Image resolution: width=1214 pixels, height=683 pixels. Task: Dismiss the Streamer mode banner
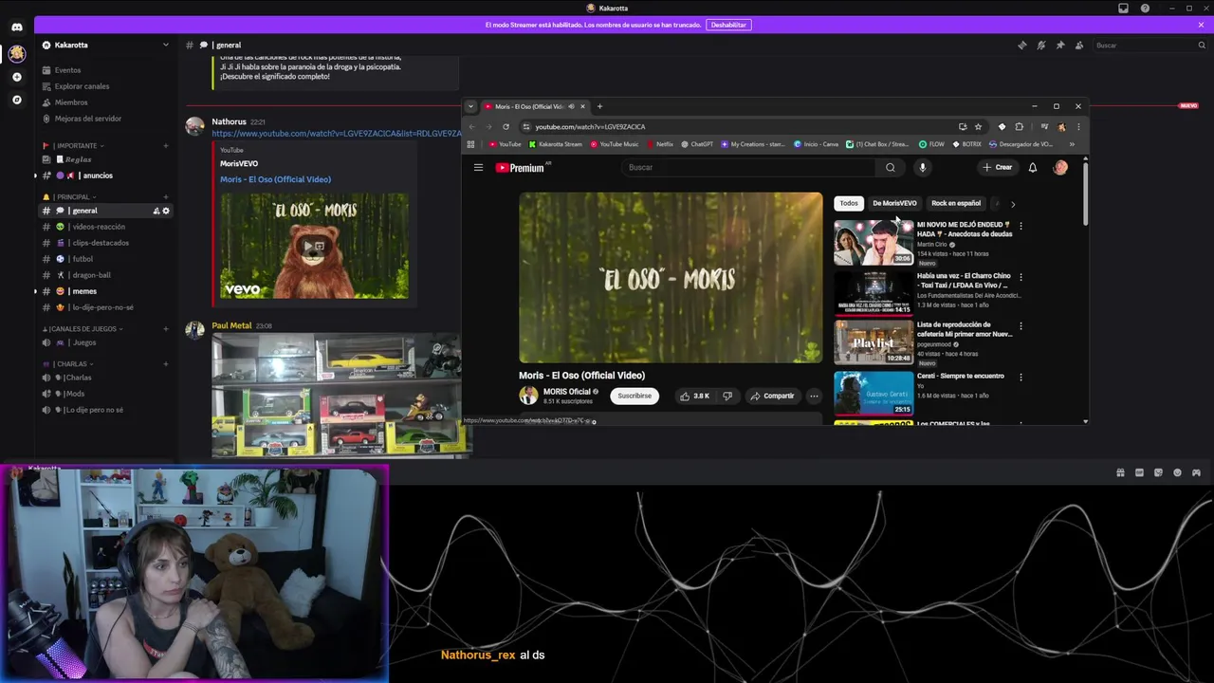1201,25
